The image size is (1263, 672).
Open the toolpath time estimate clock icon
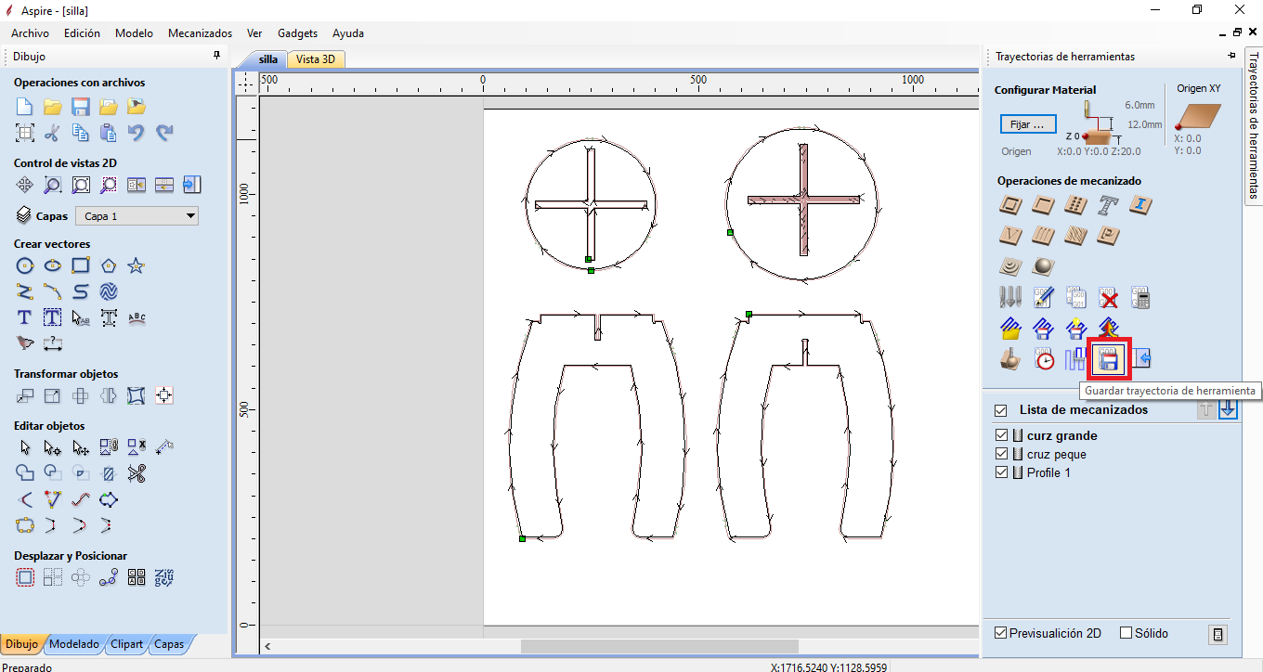click(x=1045, y=359)
